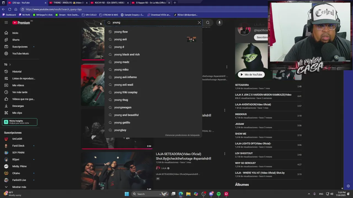Clear the search box text

click(x=199, y=23)
